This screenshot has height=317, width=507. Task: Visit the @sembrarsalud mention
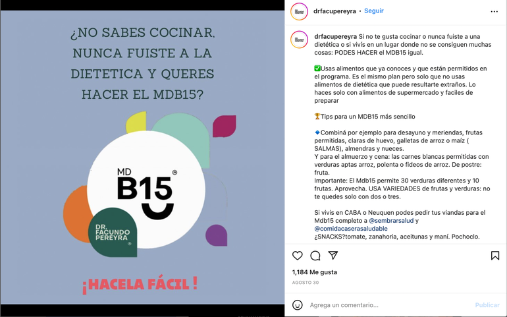pos(391,221)
